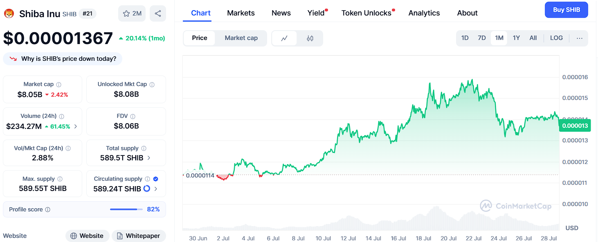Open the Chart tab
Viewport: 598px width, 242px height.
pos(201,13)
